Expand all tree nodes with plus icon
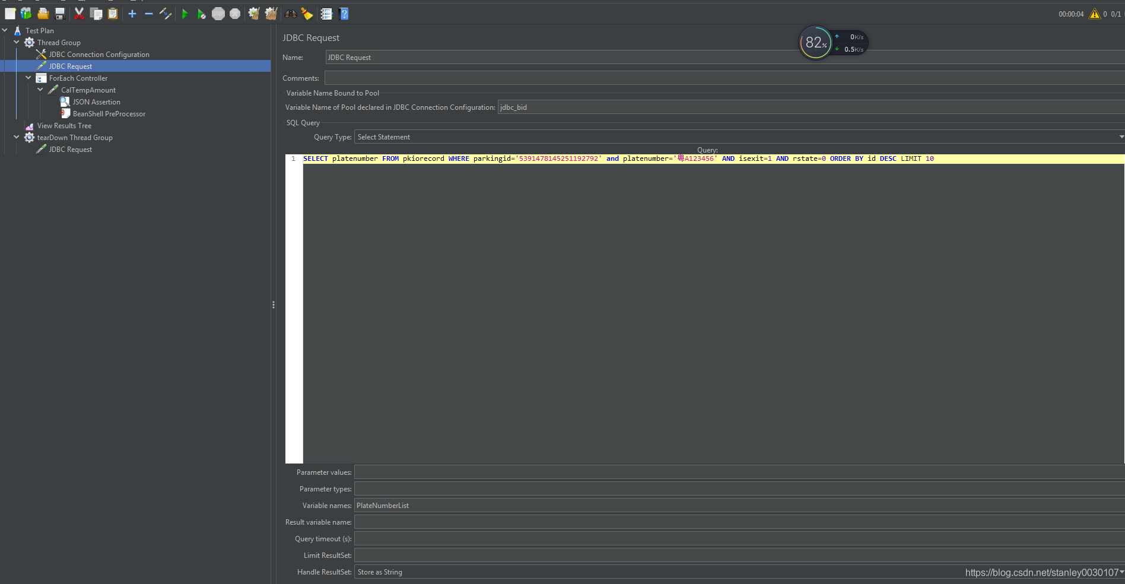The width and height of the screenshot is (1125, 584). [x=132, y=14]
